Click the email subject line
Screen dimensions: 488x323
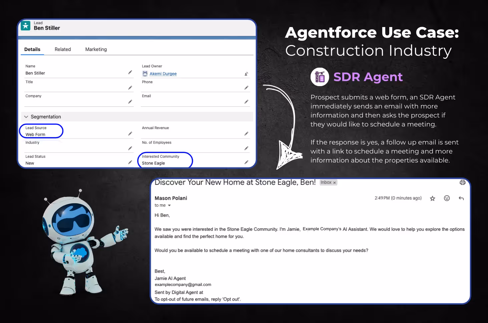[235, 182]
